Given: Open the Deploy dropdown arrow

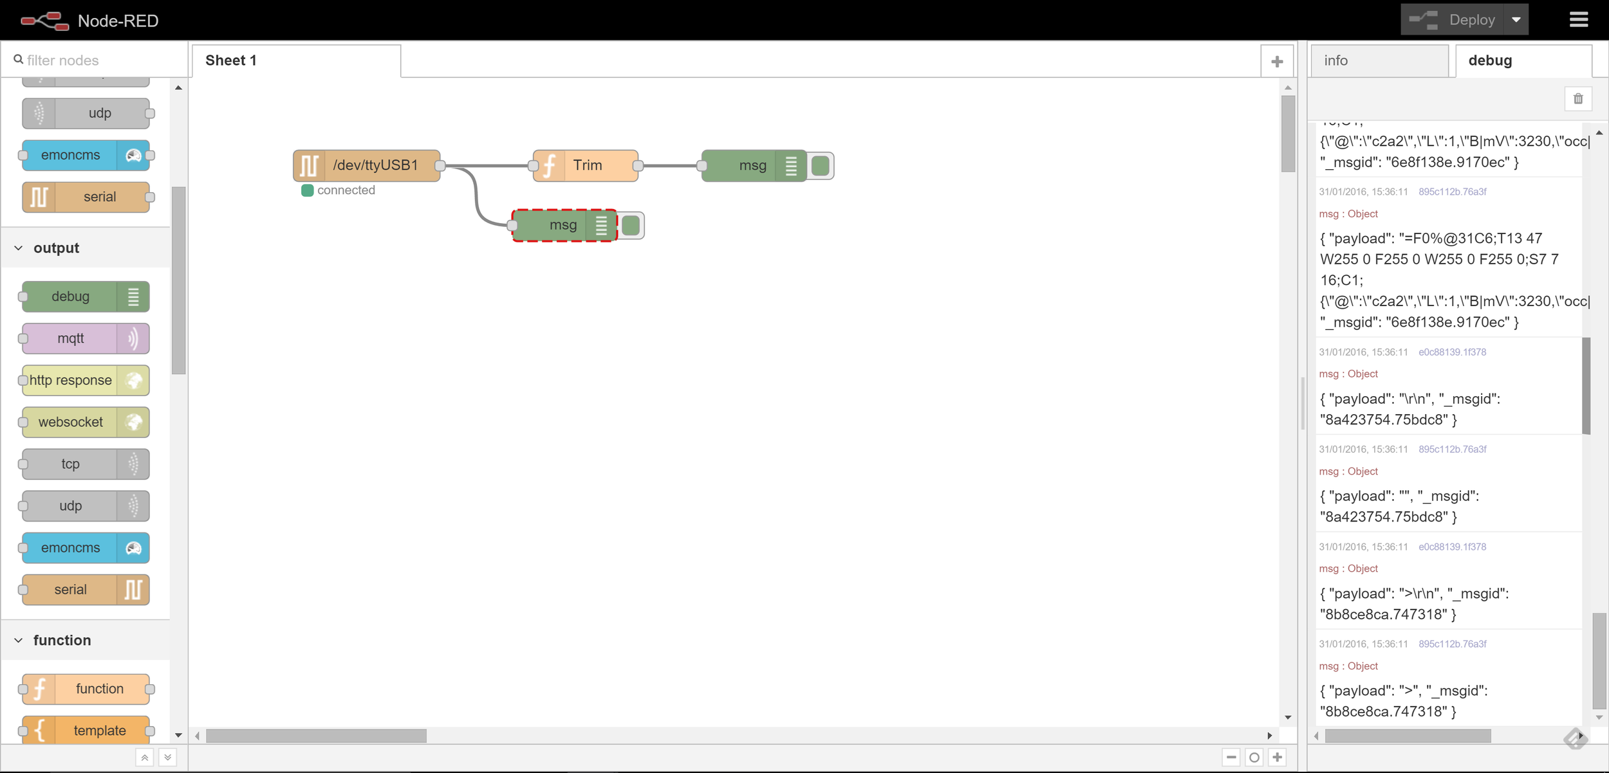Looking at the screenshot, I should 1516,19.
